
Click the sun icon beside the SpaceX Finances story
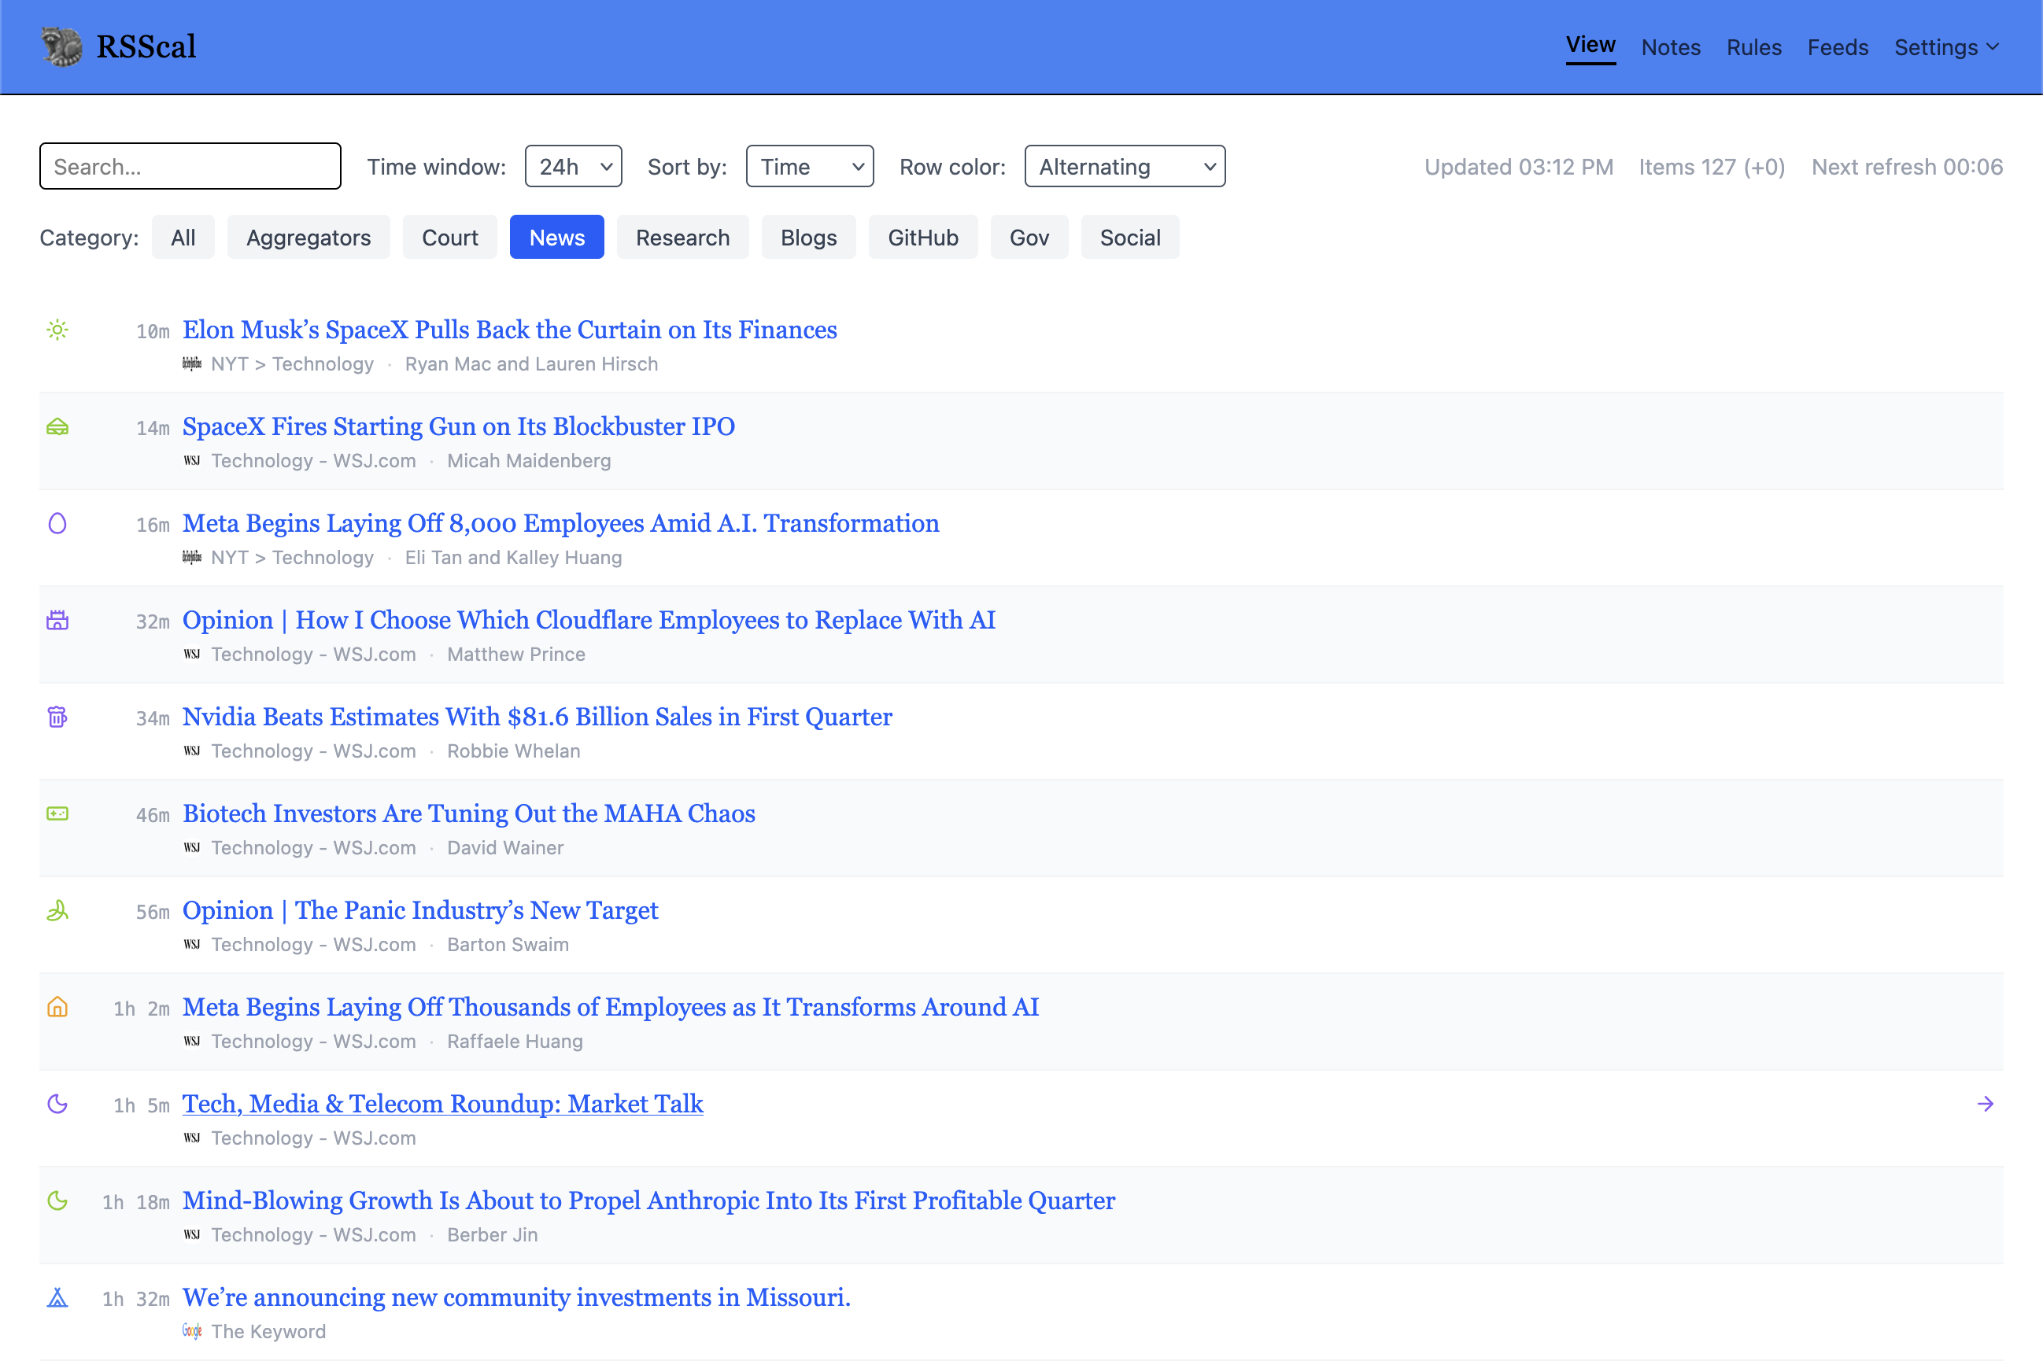(57, 330)
